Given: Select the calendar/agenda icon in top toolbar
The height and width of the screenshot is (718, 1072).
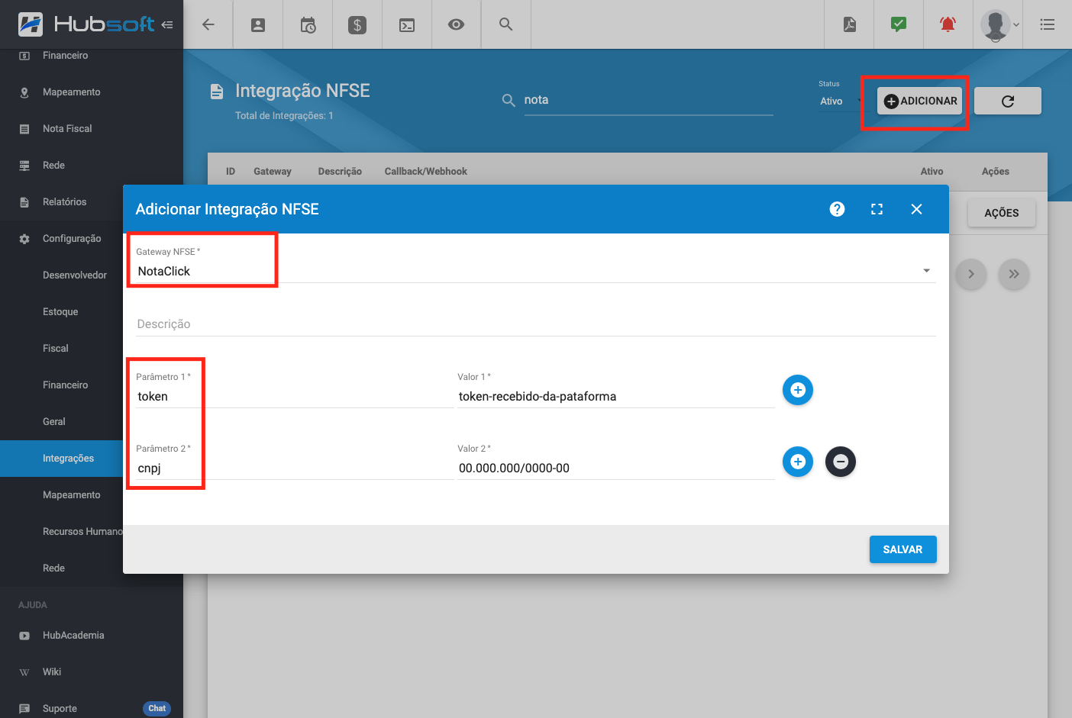Looking at the screenshot, I should [307, 24].
